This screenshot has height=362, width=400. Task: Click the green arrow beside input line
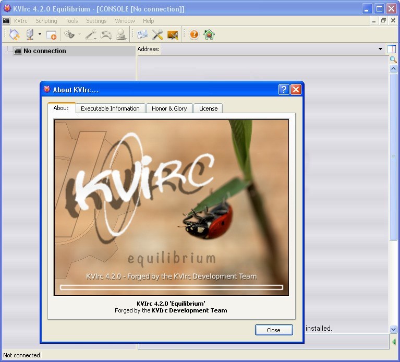point(394,342)
